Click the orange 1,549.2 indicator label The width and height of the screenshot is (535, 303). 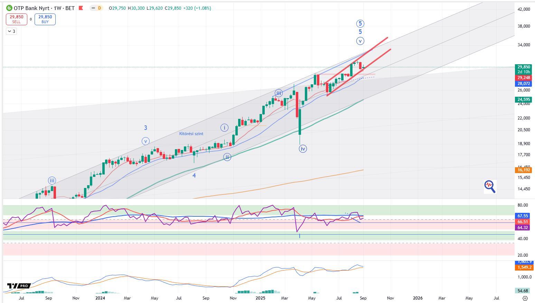pyautogui.click(x=524, y=267)
